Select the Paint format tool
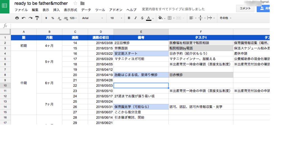The image size is (287, 142). (x=37, y=18)
